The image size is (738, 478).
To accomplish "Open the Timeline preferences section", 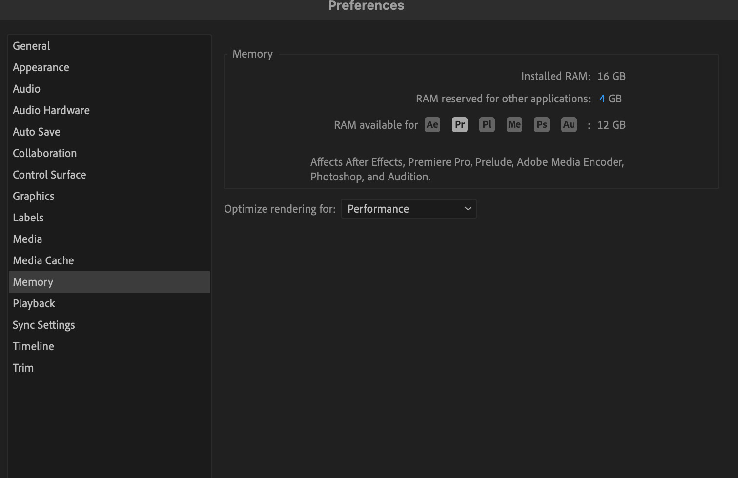I will pyautogui.click(x=33, y=346).
